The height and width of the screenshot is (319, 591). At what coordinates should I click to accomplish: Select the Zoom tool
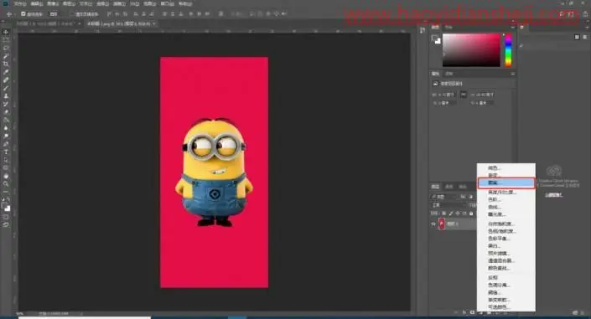coord(6,184)
